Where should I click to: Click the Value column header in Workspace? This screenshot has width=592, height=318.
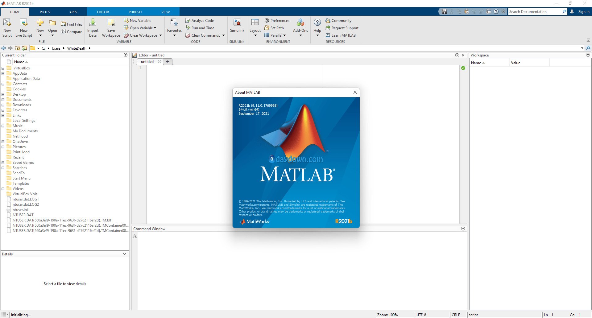(529, 63)
